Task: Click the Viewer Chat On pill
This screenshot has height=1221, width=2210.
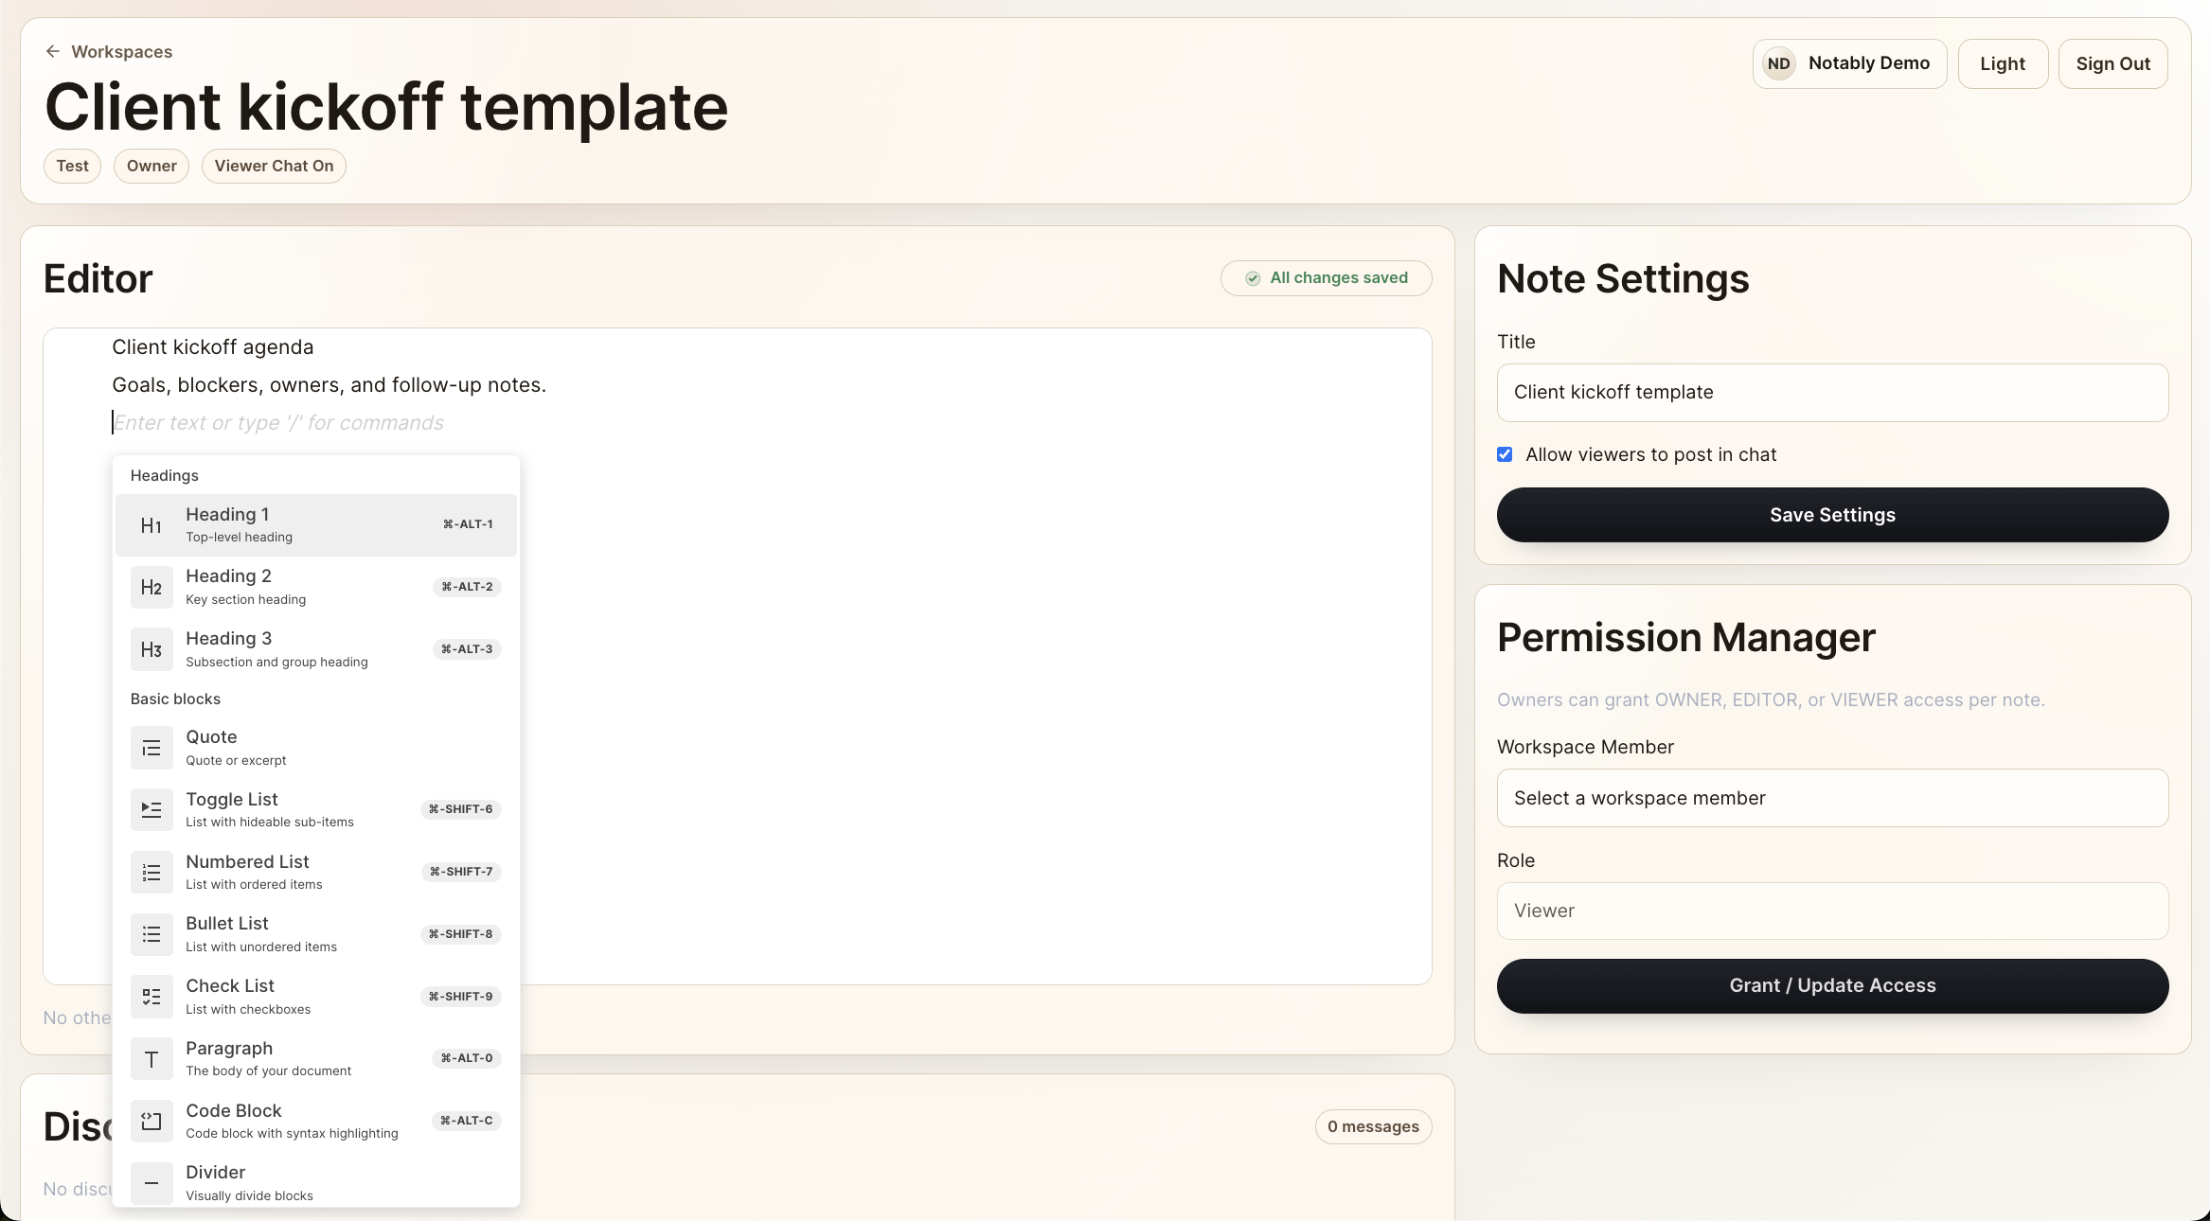Action: click(x=274, y=166)
